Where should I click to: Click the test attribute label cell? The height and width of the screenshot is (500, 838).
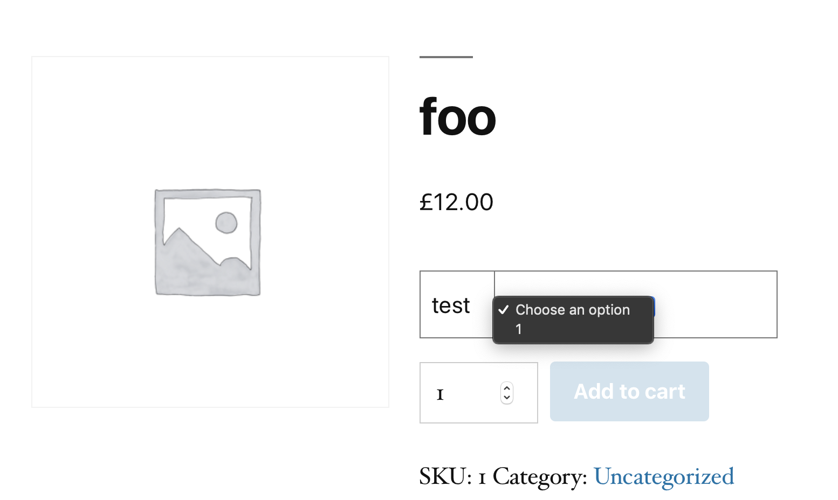(x=450, y=304)
